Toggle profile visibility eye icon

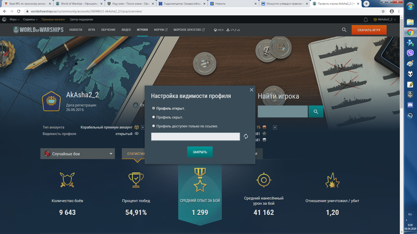(x=137, y=134)
